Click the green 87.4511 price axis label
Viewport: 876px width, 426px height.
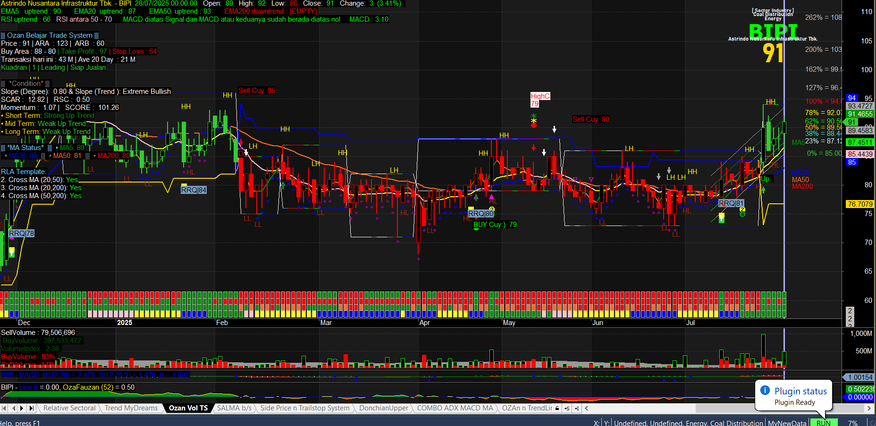point(860,142)
